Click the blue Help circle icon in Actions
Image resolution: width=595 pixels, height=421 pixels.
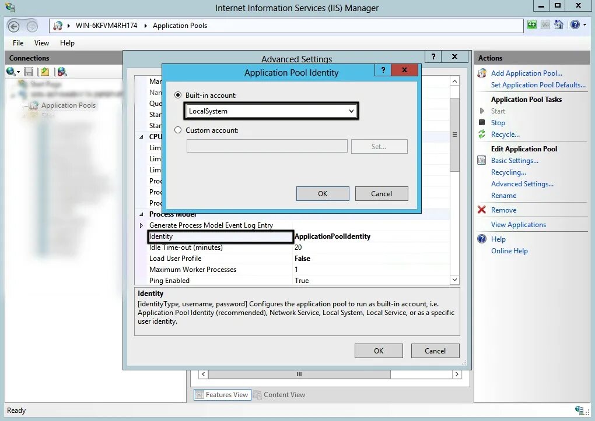pos(482,239)
